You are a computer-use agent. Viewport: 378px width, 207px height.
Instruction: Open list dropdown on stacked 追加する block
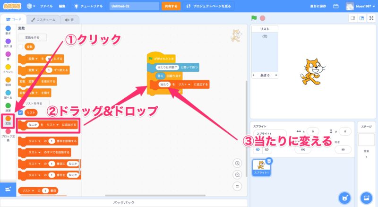click(x=183, y=85)
